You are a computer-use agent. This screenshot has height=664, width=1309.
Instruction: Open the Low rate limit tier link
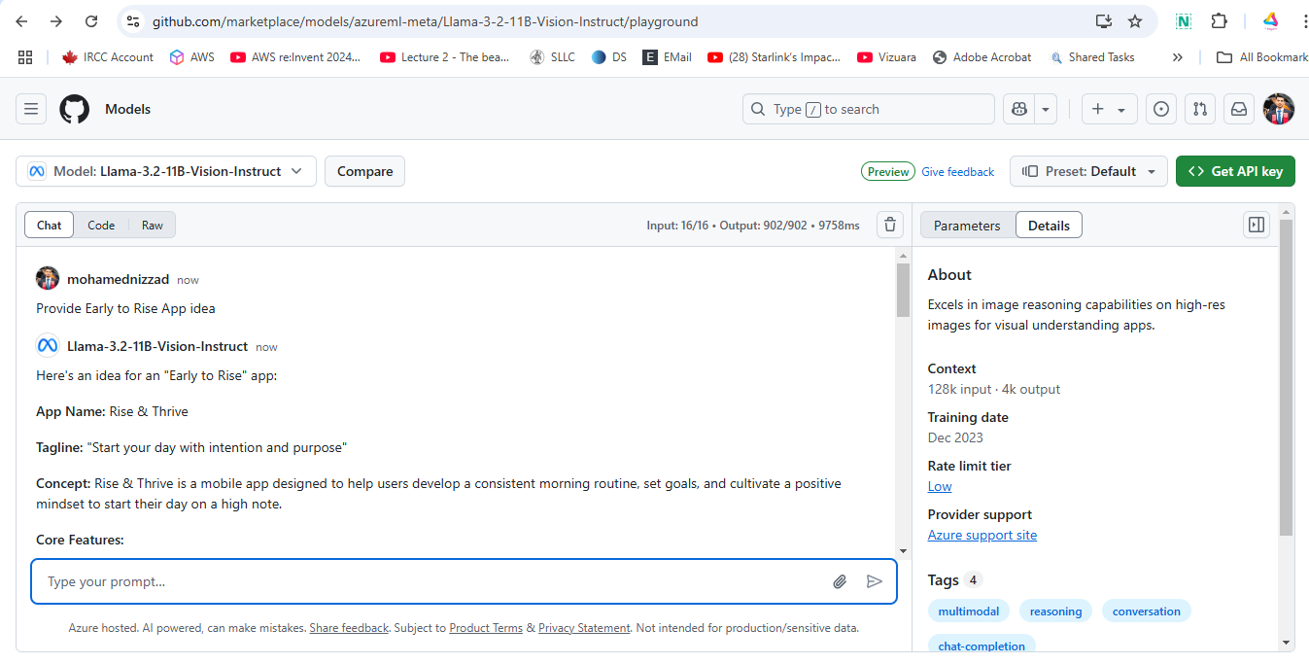(x=940, y=486)
